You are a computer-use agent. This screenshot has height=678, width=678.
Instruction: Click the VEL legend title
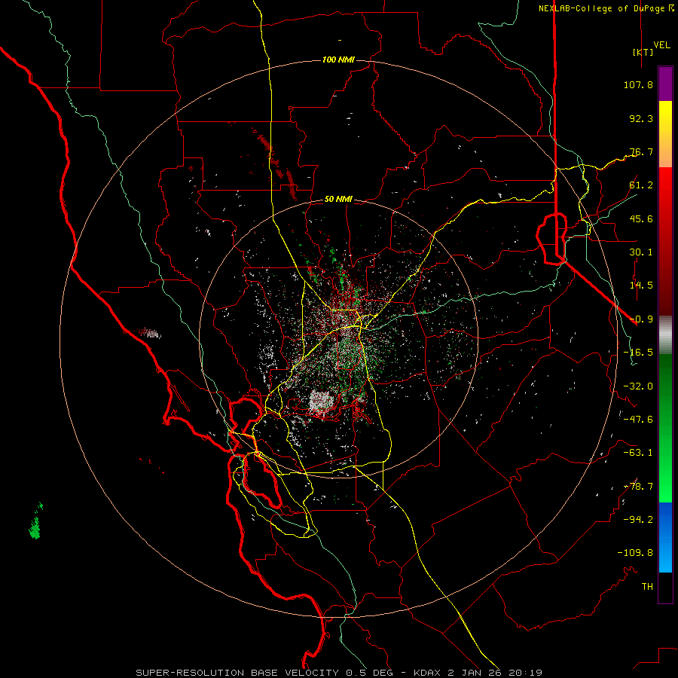(661, 45)
